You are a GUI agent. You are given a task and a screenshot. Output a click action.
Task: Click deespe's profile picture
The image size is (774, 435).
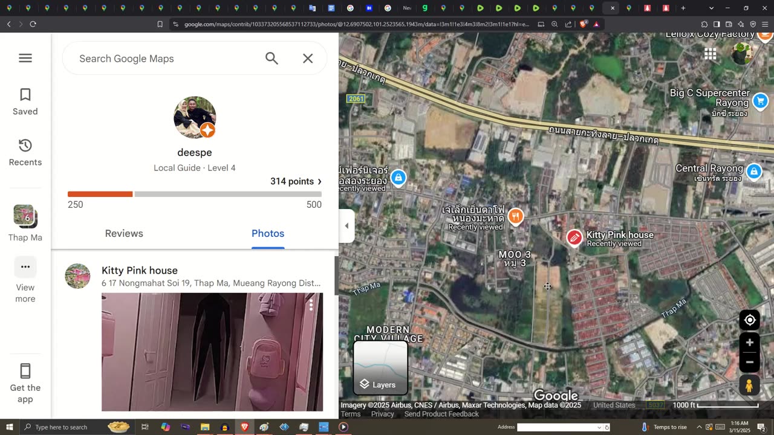pyautogui.click(x=195, y=117)
